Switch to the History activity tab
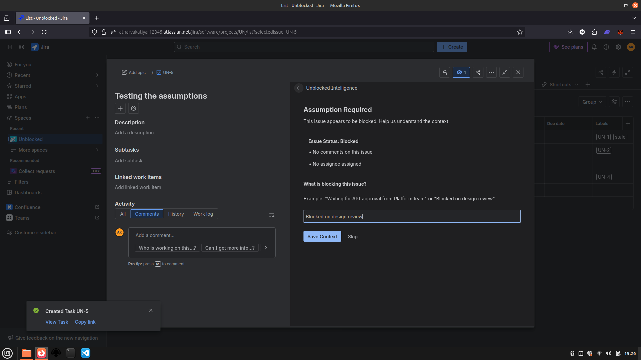Viewport: 641px width, 360px height. (x=176, y=214)
